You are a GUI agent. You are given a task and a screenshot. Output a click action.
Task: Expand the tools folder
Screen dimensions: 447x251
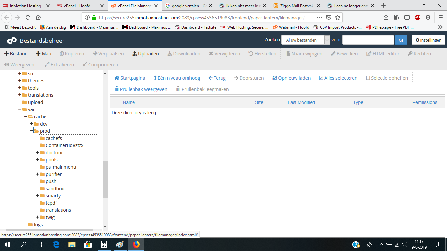(20, 88)
